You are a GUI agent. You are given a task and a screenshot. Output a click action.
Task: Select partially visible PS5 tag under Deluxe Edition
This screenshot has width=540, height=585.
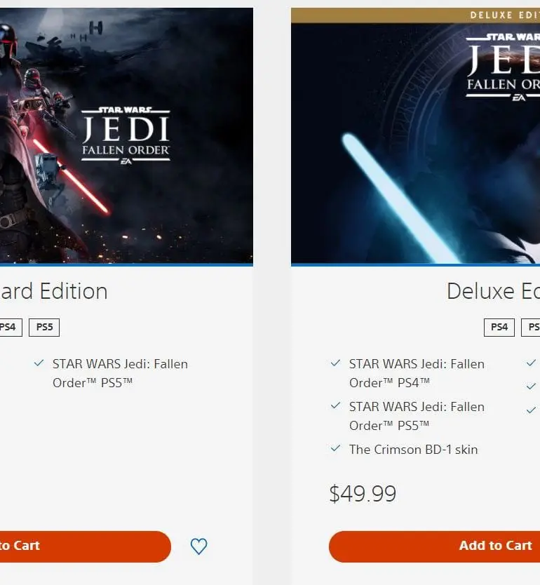click(531, 328)
